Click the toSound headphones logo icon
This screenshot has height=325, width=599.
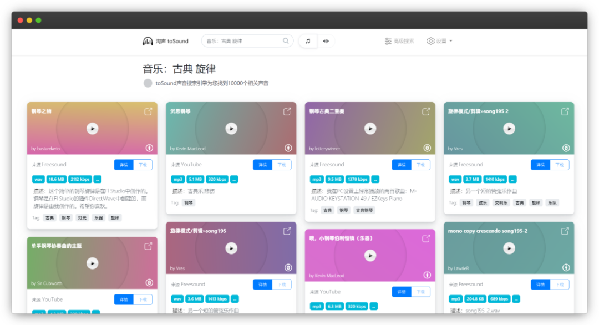coord(148,40)
